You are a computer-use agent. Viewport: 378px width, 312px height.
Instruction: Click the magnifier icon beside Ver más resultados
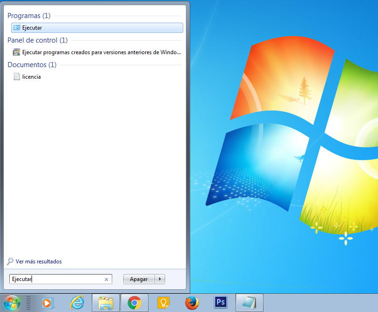(x=10, y=261)
